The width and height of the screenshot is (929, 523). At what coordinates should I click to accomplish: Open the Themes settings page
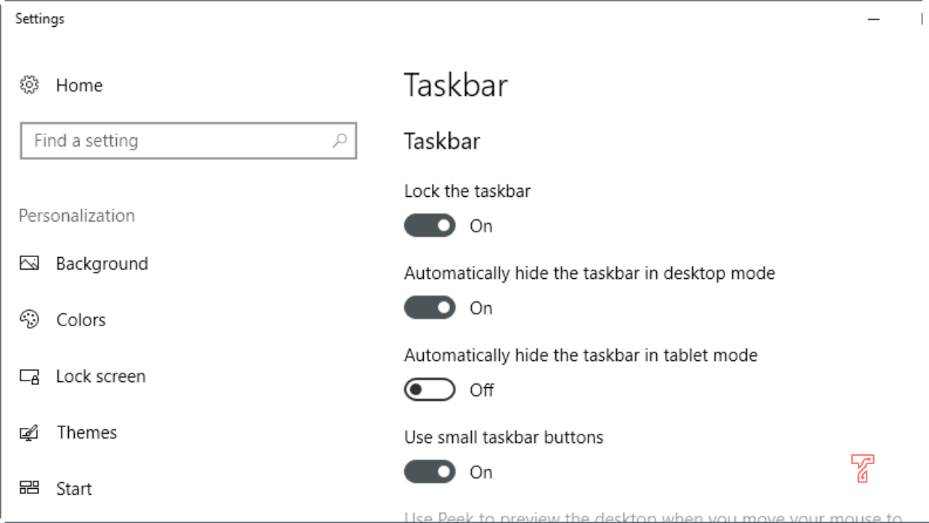tap(86, 432)
